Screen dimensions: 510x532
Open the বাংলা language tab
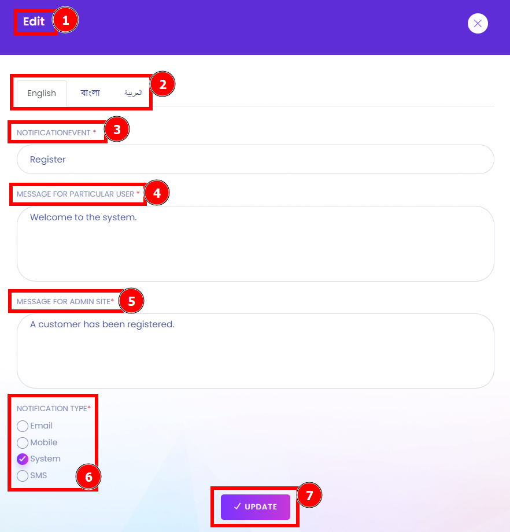click(x=90, y=93)
